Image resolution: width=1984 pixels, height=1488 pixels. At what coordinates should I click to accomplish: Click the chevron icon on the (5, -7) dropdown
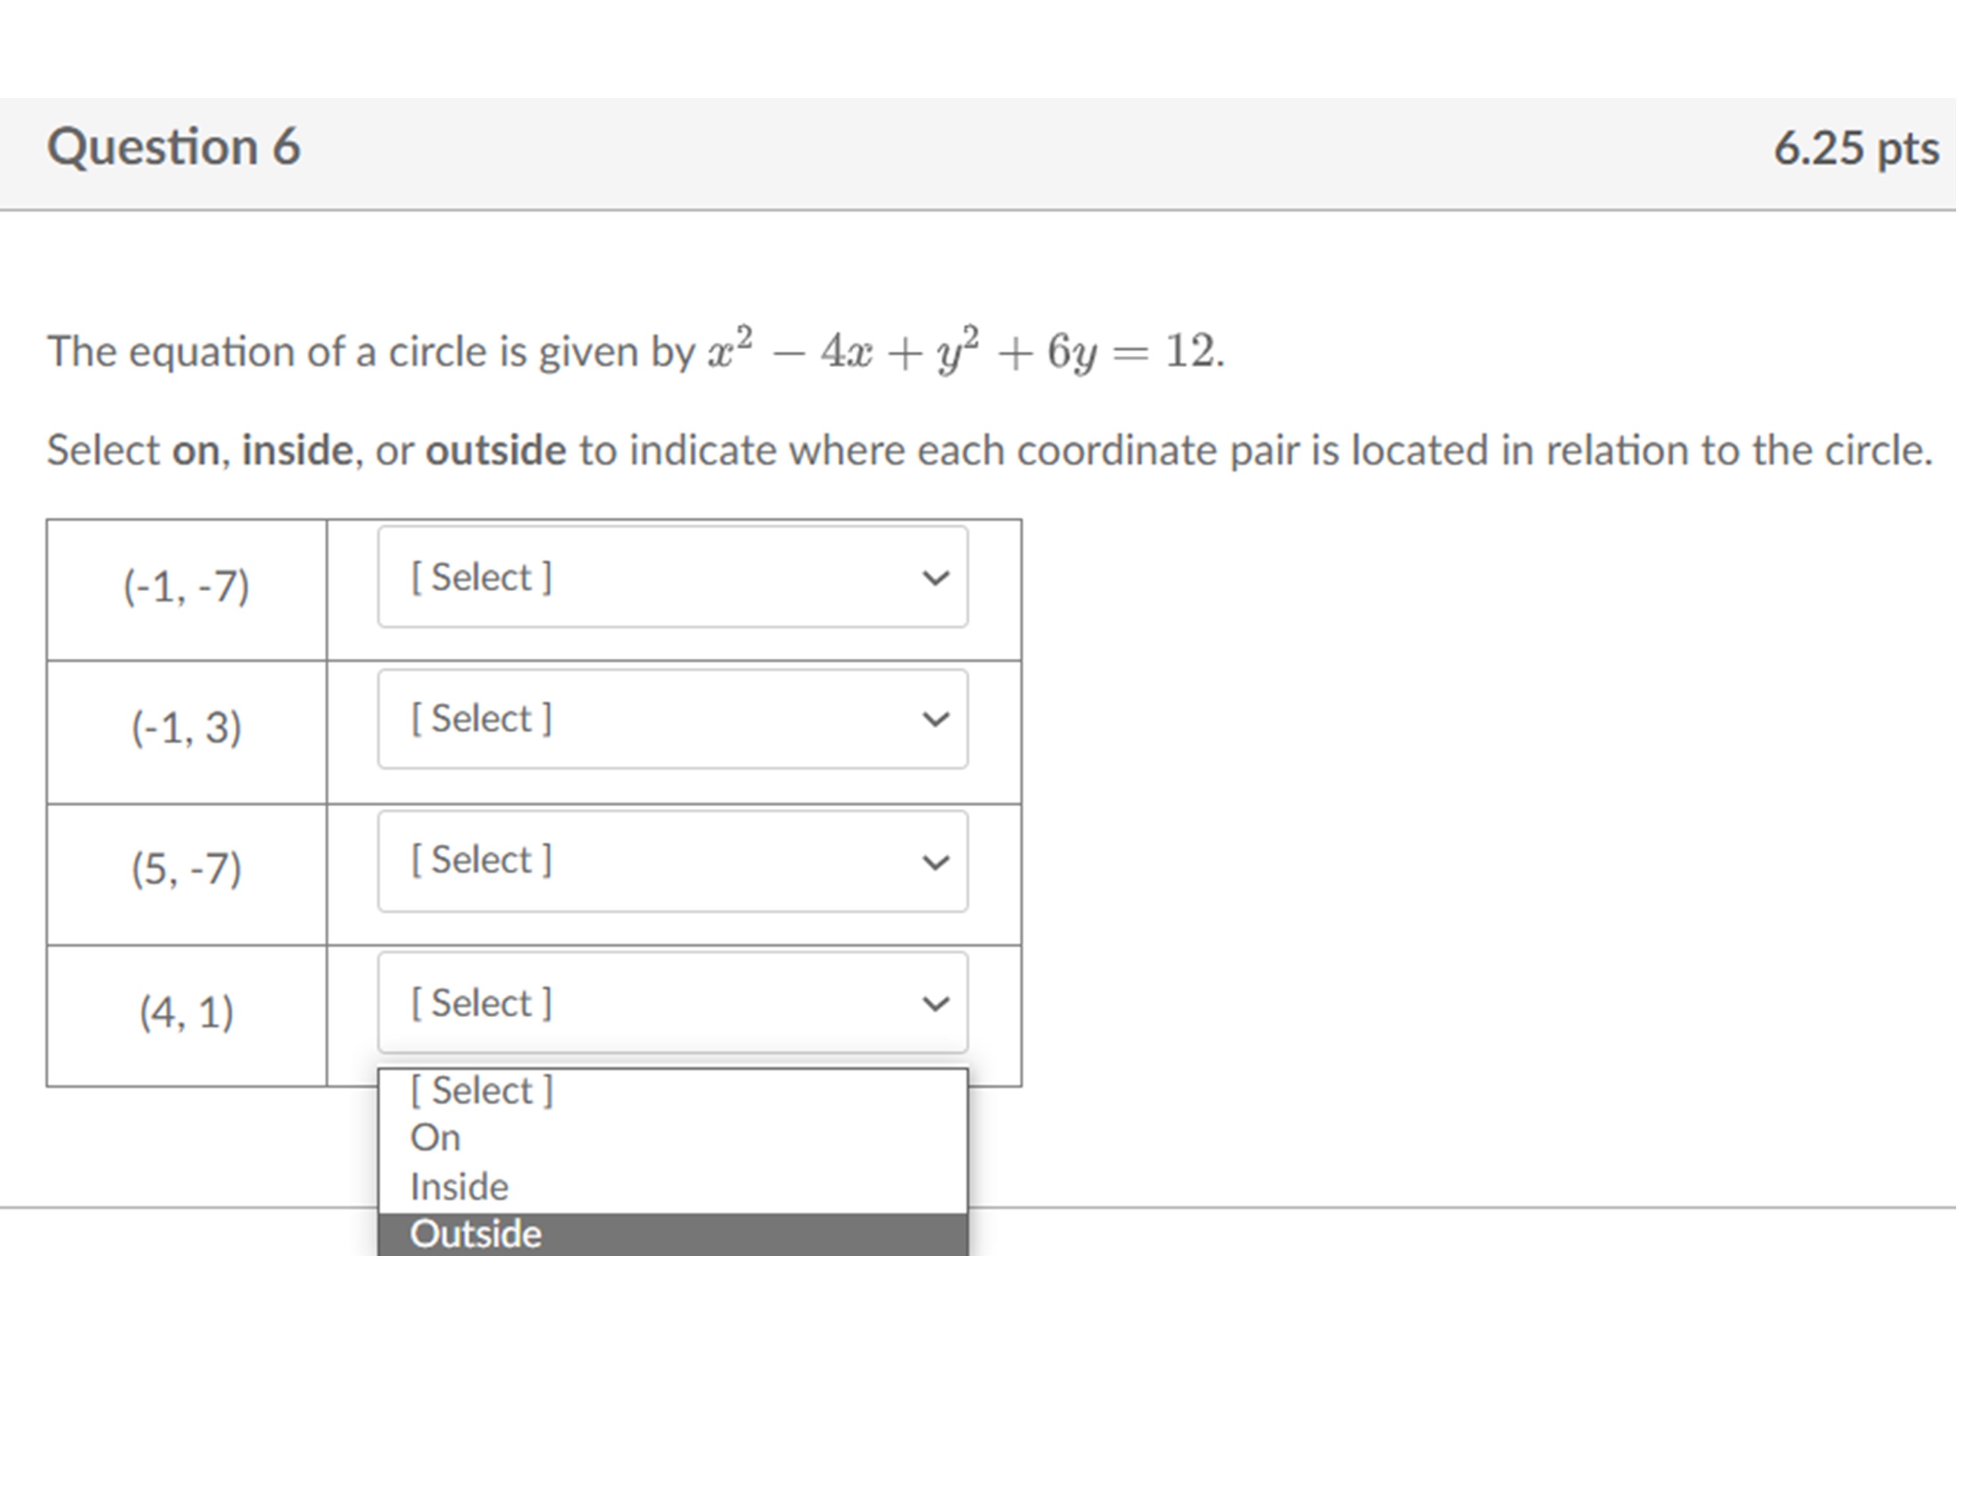[x=936, y=861]
